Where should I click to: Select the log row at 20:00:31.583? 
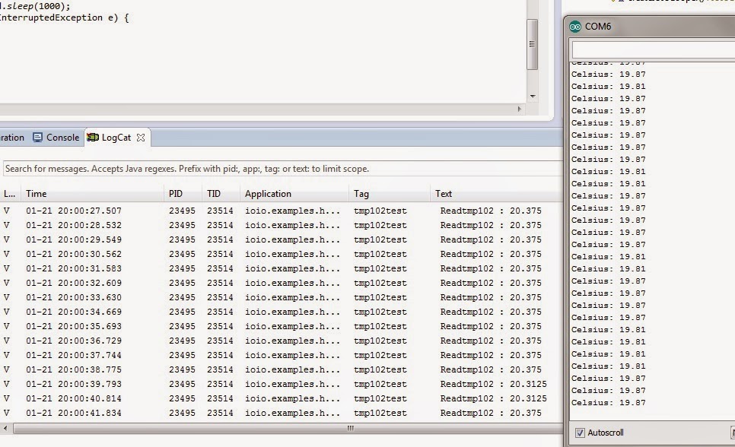click(x=282, y=269)
